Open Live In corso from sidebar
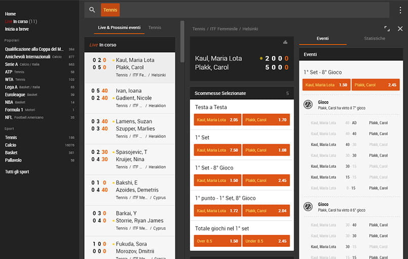 tap(20, 21)
